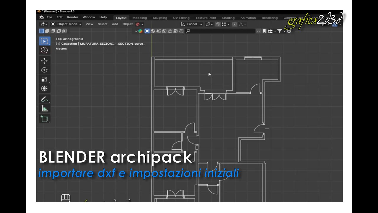Click the shield checkmark icon

[x=289, y=31]
